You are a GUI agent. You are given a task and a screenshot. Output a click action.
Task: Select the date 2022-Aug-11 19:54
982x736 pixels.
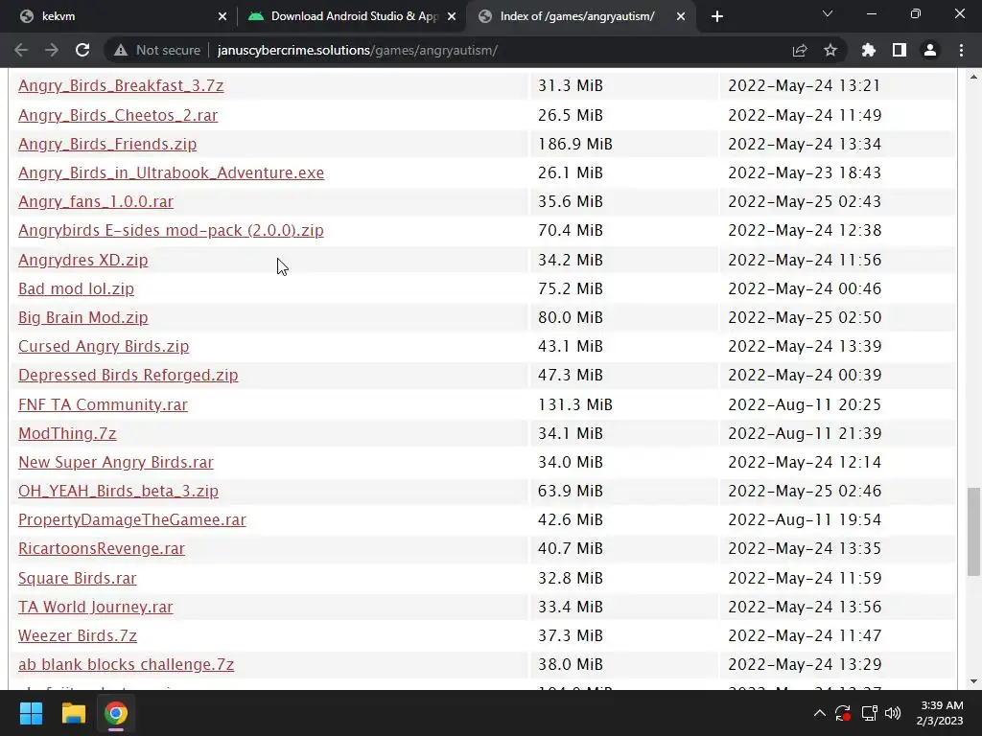805,520
